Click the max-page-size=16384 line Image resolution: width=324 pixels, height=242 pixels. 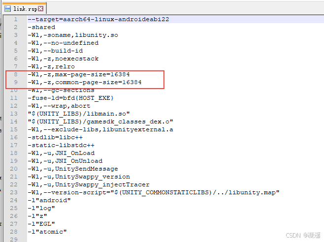79,74
